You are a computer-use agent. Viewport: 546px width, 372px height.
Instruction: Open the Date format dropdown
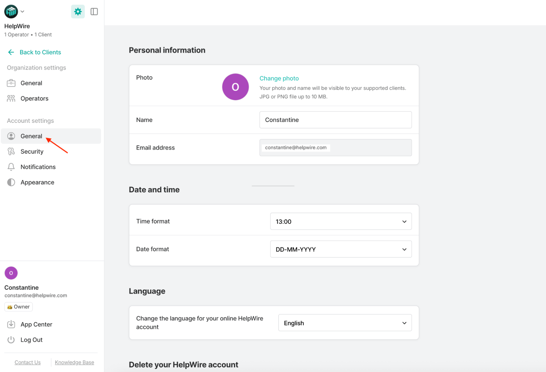click(341, 249)
